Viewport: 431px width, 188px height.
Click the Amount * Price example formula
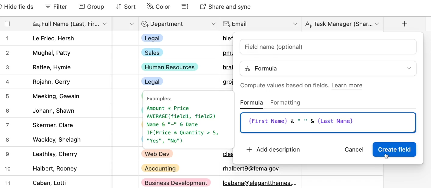(x=168, y=108)
